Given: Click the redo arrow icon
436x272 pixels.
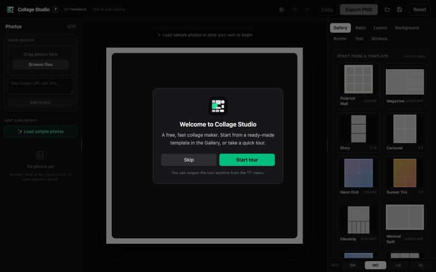Looking at the screenshot, I should pos(307,9).
